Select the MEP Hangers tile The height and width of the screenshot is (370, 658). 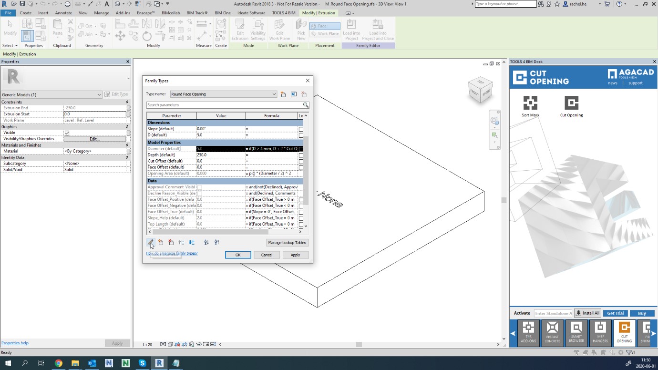point(600,332)
